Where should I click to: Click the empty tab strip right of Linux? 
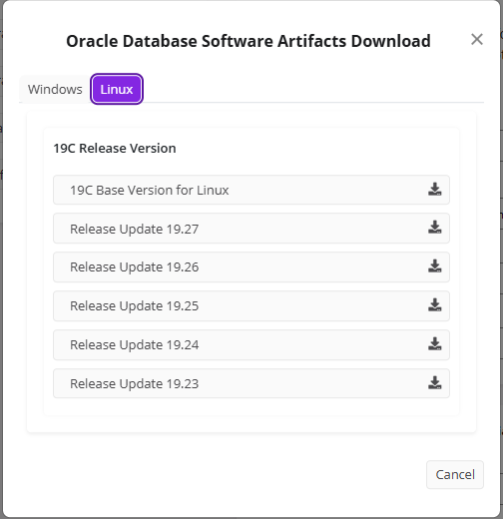312,89
